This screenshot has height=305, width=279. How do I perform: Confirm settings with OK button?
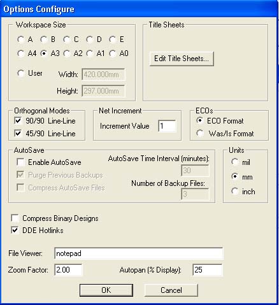point(106,290)
